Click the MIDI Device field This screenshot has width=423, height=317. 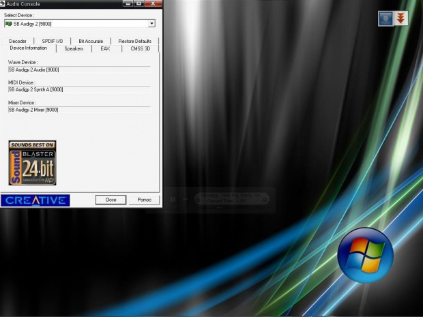click(x=79, y=89)
